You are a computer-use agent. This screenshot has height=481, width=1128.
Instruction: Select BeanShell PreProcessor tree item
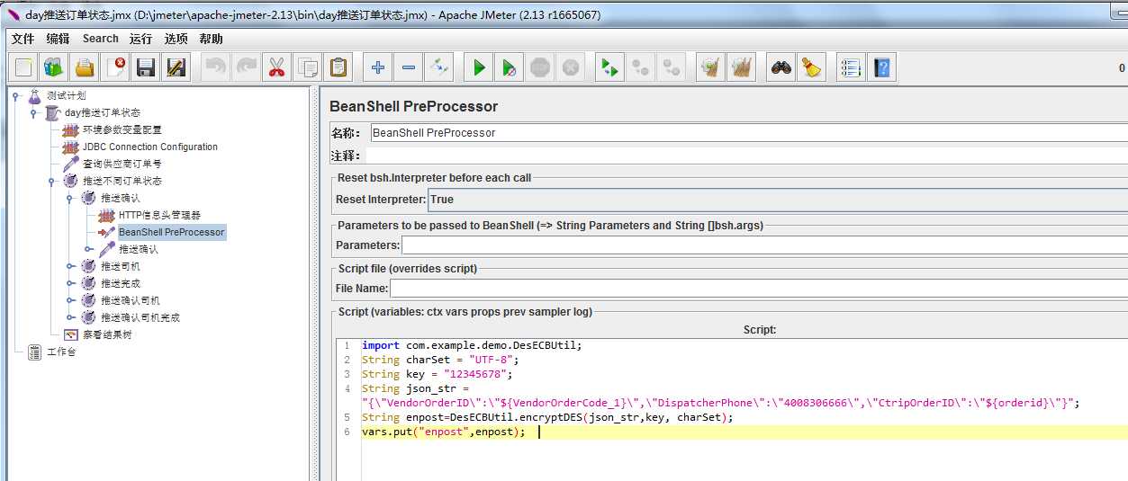171,232
